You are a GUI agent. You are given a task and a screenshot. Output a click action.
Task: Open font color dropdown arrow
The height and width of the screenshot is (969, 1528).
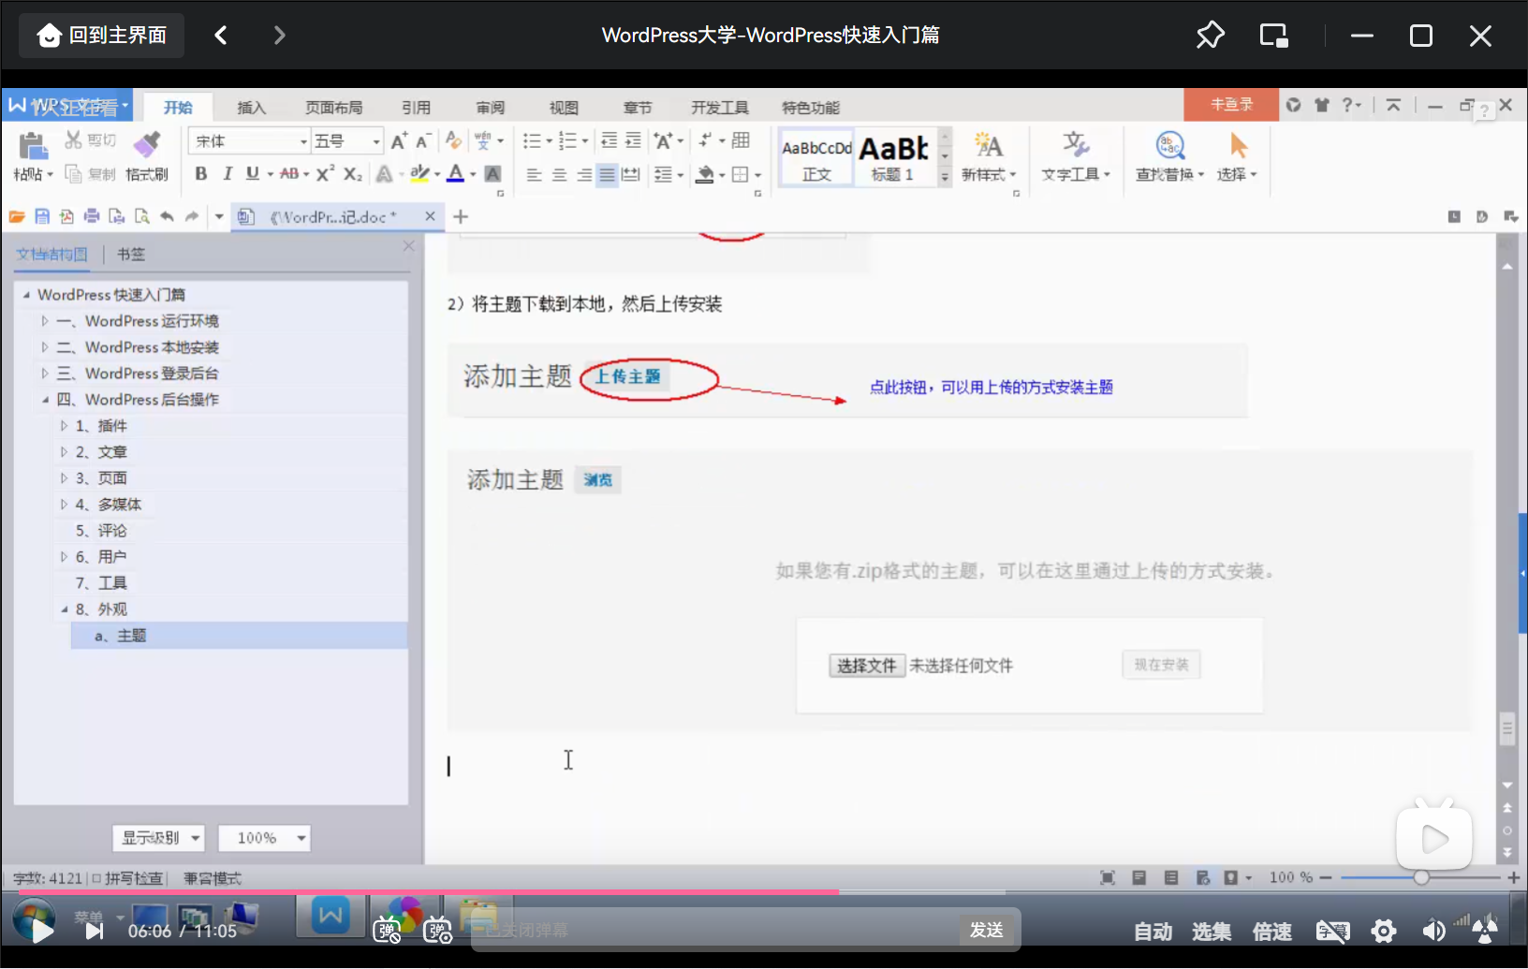coord(473,174)
